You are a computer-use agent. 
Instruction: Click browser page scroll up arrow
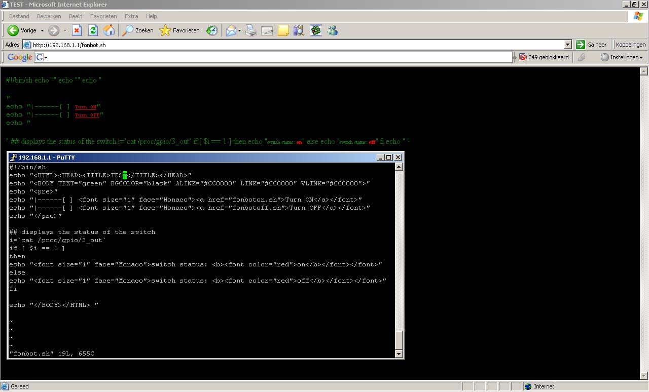pyautogui.click(x=644, y=72)
